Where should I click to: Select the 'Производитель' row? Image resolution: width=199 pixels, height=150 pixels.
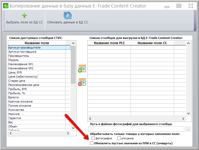coord(39,56)
